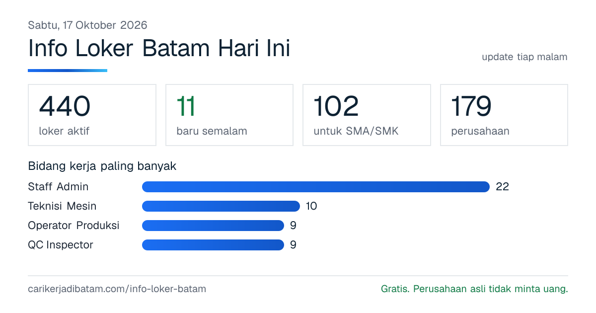The image size is (596, 313).
Task: Select the 'Operator Produksi' row label
Action: coord(74,226)
